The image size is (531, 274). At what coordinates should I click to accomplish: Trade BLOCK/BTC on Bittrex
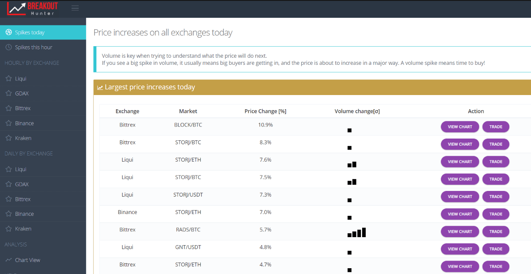coord(496,127)
